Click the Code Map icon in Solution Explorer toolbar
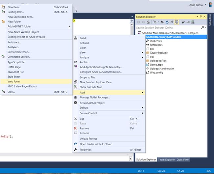Image resolution: width=214 pixels, height=174 pixels. tap(193, 22)
